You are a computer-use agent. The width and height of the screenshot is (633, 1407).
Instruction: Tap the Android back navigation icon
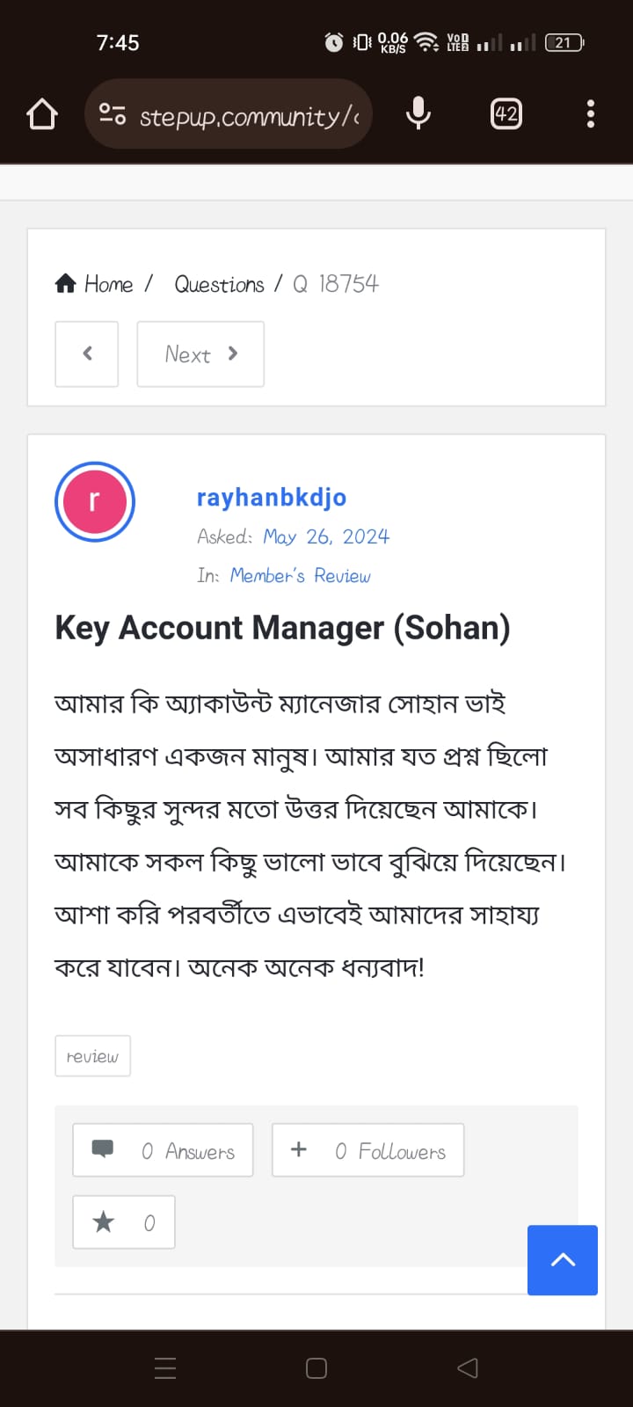[x=468, y=1367]
